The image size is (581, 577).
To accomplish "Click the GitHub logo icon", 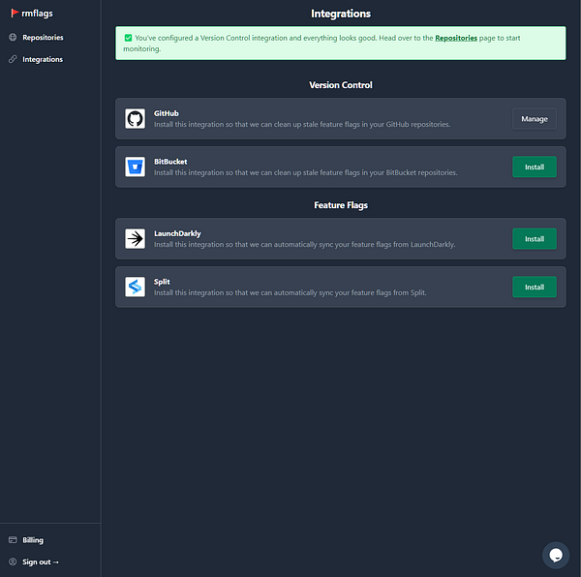I will click(135, 119).
